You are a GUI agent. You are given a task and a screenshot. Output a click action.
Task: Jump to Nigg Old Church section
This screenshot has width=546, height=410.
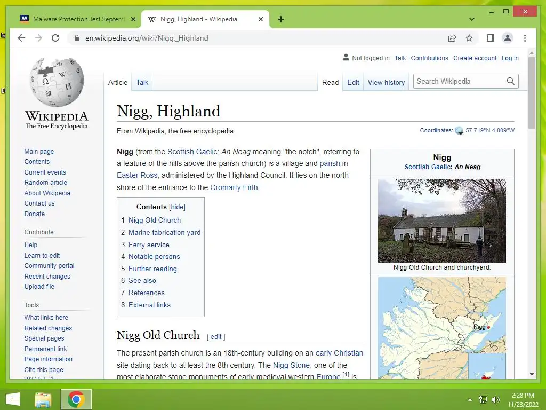coord(155,220)
